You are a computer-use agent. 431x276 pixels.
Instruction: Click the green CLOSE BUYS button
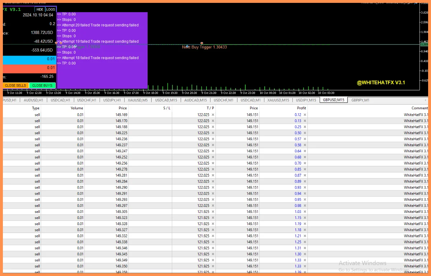(x=42, y=85)
